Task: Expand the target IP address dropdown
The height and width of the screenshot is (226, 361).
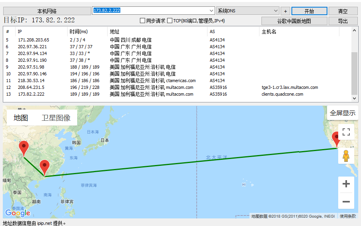Action: point(211,11)
